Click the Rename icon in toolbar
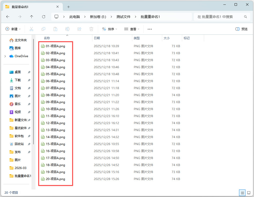254x197 pixels. 67,29
